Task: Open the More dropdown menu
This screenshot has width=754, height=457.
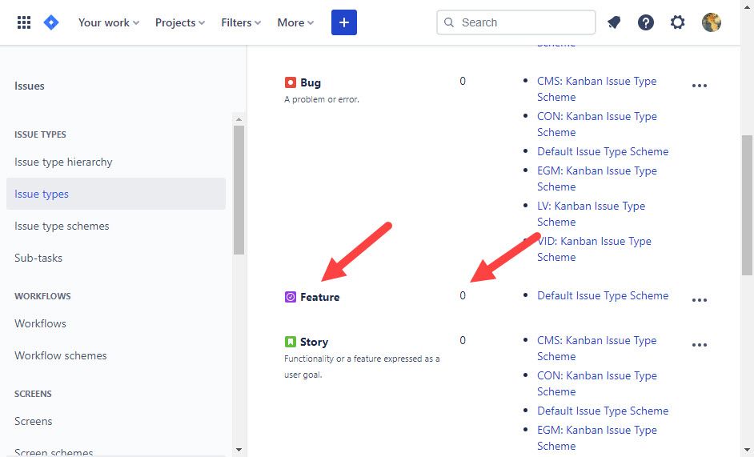Action: pos(295,22)
